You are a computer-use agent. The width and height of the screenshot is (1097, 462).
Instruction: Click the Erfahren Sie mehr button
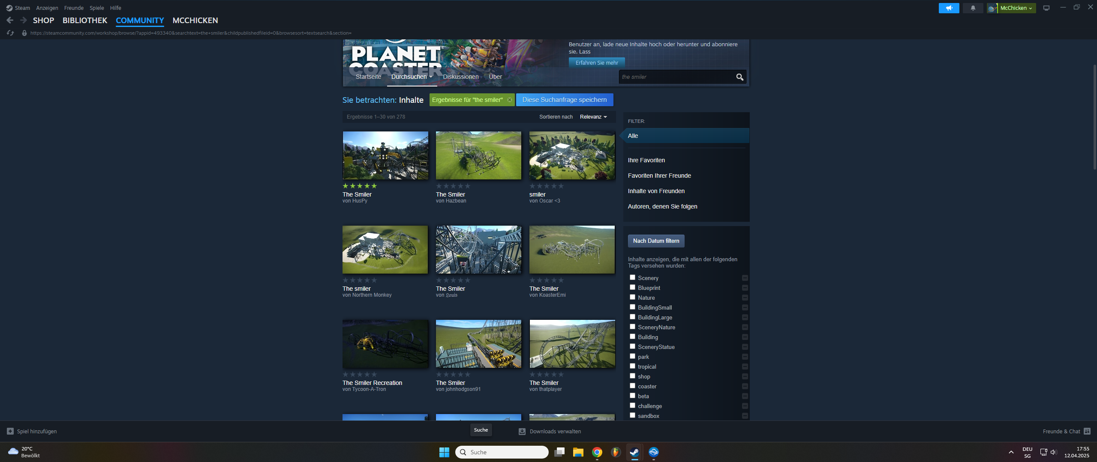(x=597, y=63)
